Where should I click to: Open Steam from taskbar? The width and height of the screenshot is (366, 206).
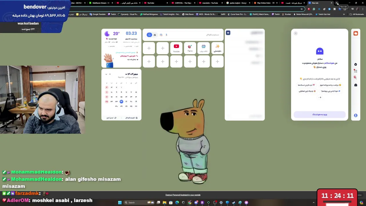[x=233, y=203]
